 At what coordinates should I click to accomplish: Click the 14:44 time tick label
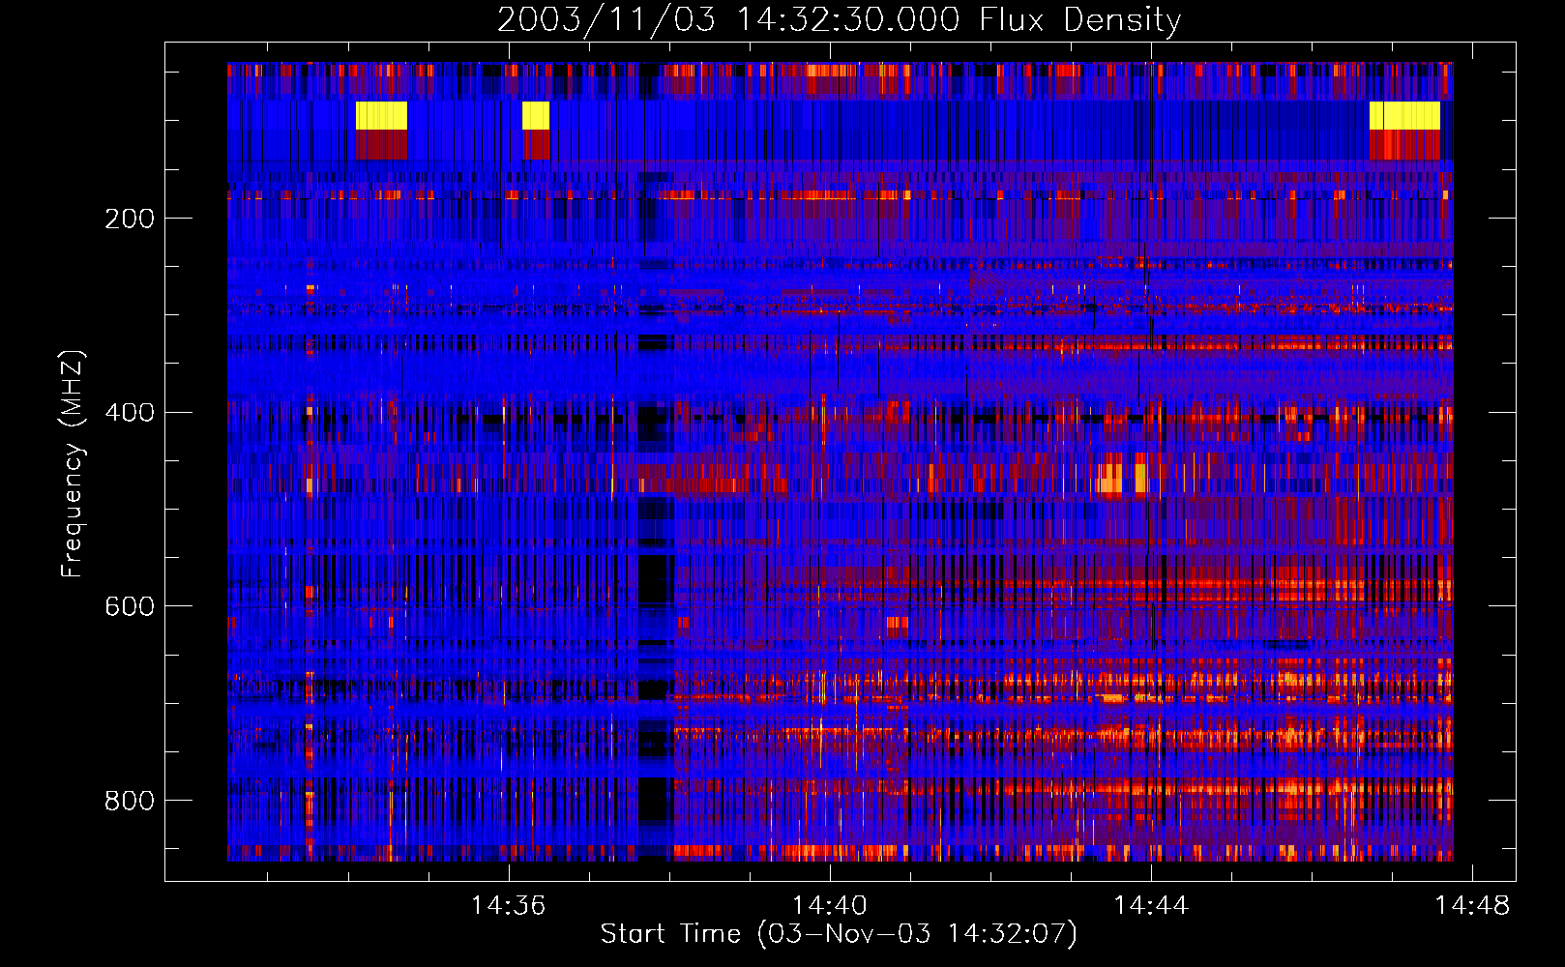click(x=1151, y=906)
